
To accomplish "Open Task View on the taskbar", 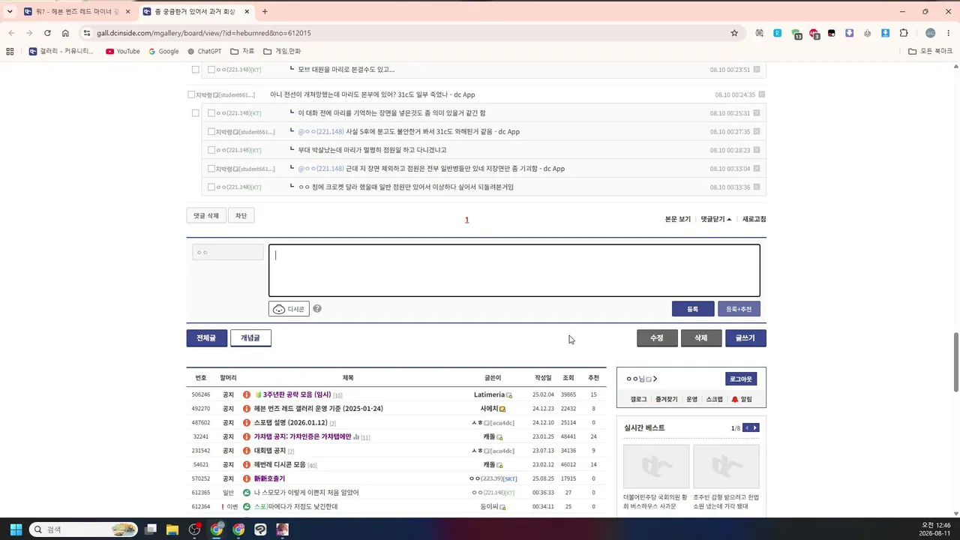I will [151, 529].
